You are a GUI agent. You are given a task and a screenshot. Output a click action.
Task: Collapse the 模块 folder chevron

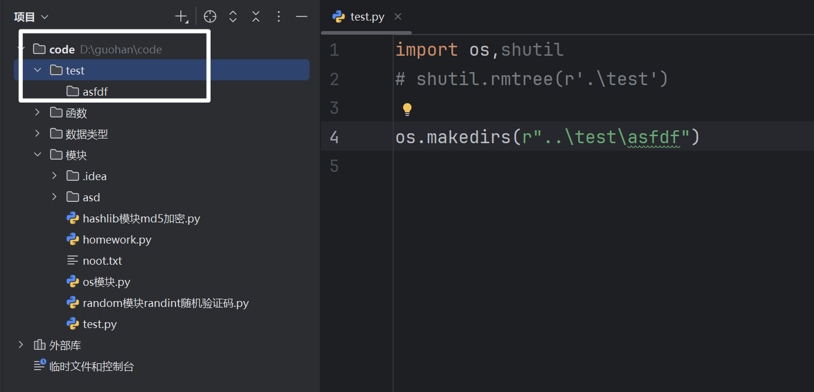[38, 155]
